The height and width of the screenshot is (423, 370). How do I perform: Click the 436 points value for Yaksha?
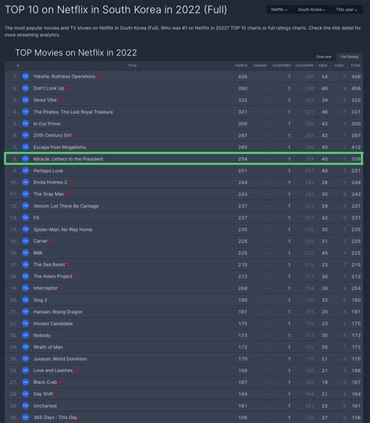243,76
